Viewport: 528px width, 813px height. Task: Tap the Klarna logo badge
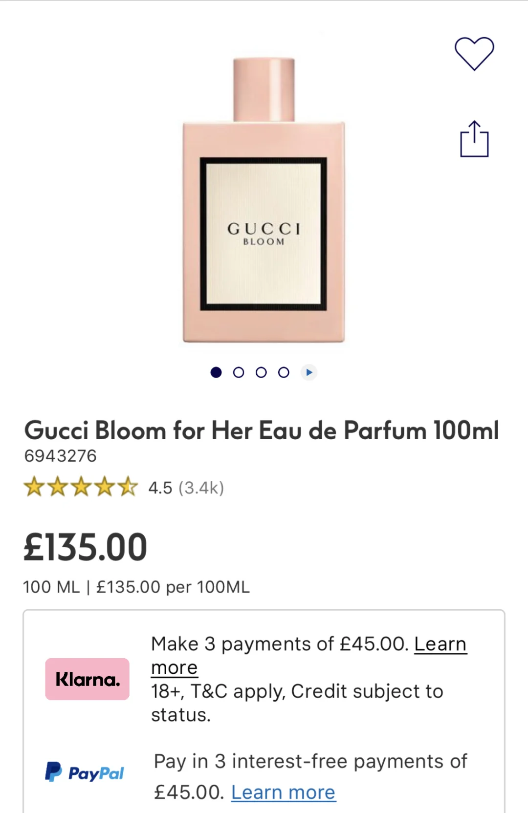pos(88,679)
